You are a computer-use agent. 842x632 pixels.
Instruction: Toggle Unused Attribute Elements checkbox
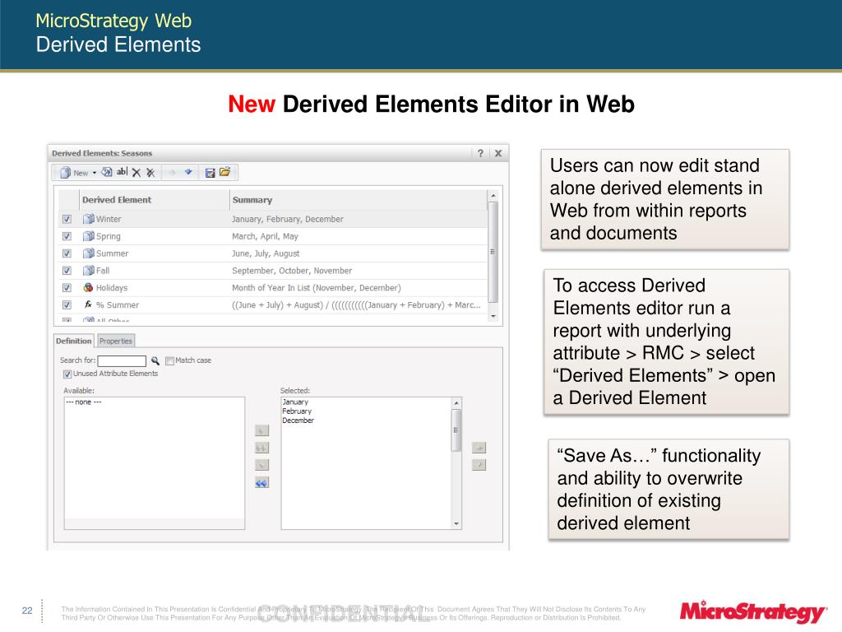click(67, 374)
